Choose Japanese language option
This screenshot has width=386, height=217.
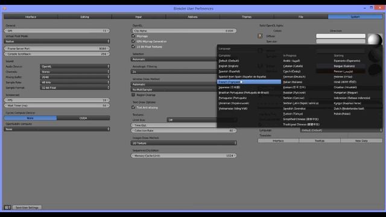coord(249,87)
